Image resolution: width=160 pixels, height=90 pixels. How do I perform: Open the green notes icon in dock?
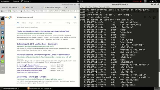[x=2, y=61]
